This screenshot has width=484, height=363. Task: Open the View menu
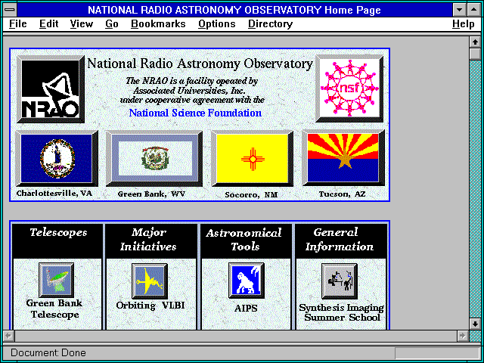click(x=82, y=23)
